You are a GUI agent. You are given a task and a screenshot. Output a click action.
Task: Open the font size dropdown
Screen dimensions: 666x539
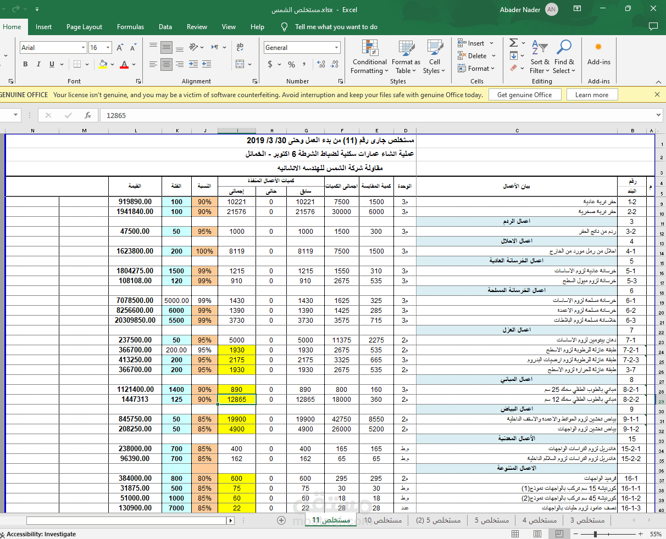(x=108, y=48)
